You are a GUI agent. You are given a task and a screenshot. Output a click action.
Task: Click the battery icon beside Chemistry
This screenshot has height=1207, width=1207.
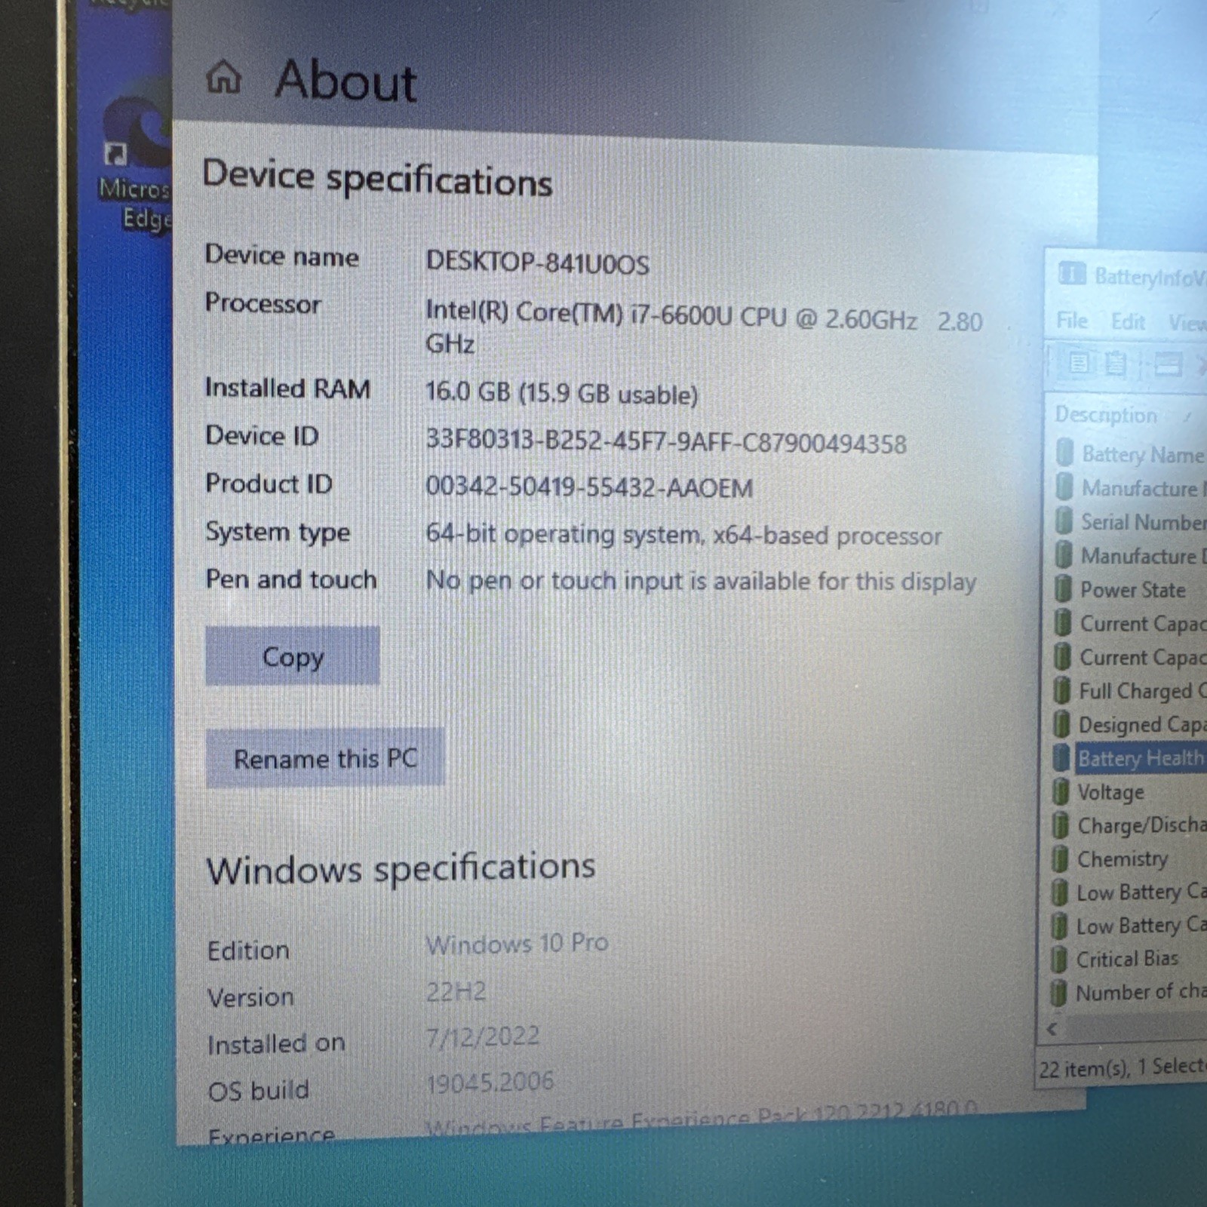pyautogui.click(x=1060, y=858)
